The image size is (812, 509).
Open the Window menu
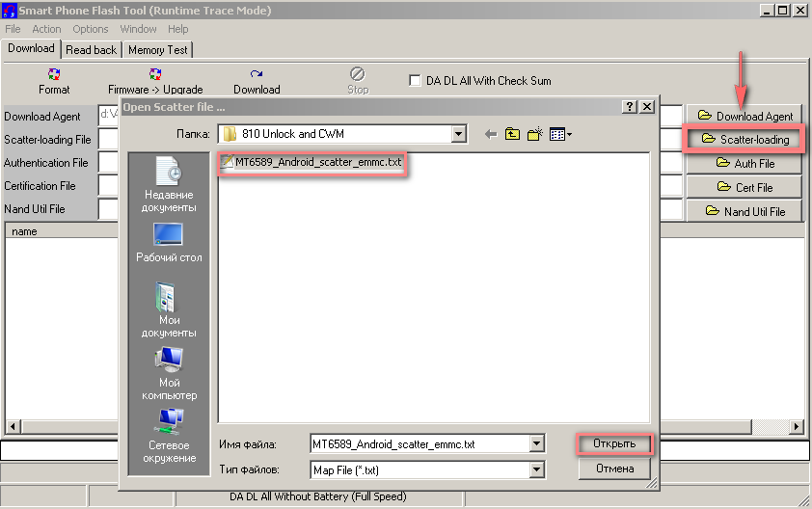(138, 29)
